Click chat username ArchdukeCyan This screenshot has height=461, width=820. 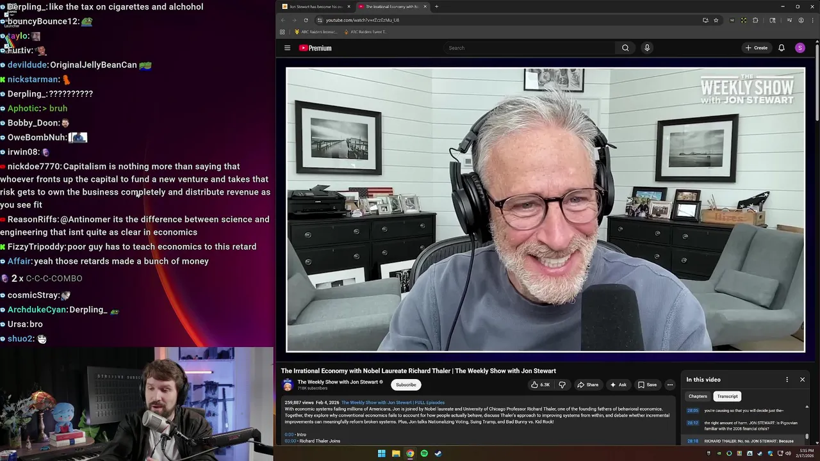coord(37,309)
